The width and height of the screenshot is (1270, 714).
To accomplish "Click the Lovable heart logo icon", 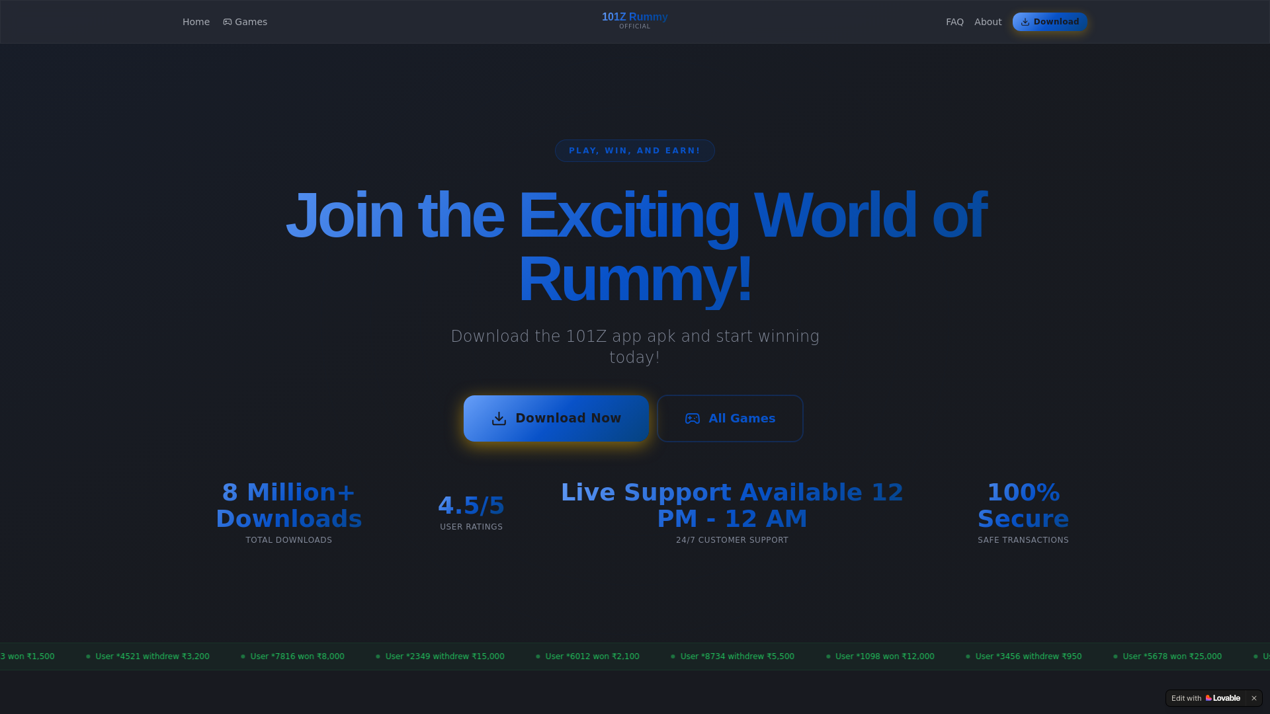I will coord(1208,698).
